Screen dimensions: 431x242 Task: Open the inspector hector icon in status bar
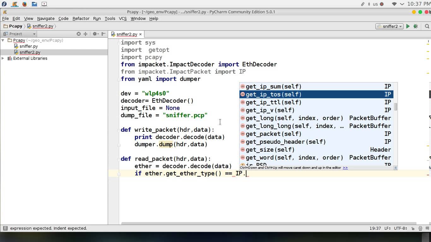420,228
